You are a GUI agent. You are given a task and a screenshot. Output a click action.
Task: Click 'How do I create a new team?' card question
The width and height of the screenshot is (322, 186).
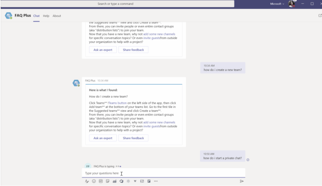click(x=108, y=96)
